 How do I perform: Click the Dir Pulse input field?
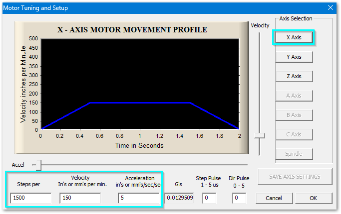coord(239,199)
